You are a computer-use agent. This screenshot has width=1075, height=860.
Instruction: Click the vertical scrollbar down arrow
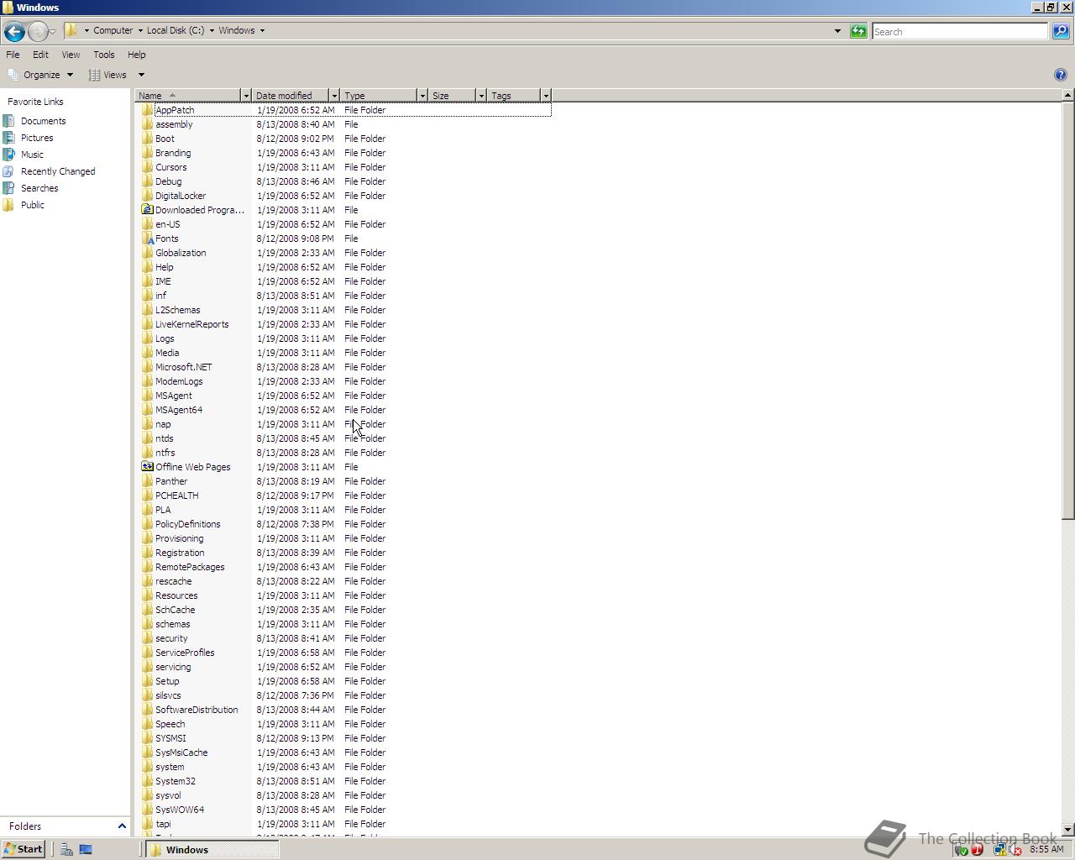pos(1067,830)
